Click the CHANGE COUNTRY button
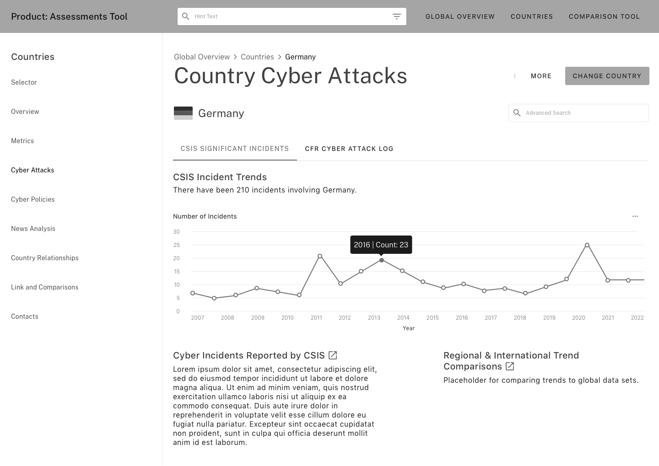 (607, 76)
